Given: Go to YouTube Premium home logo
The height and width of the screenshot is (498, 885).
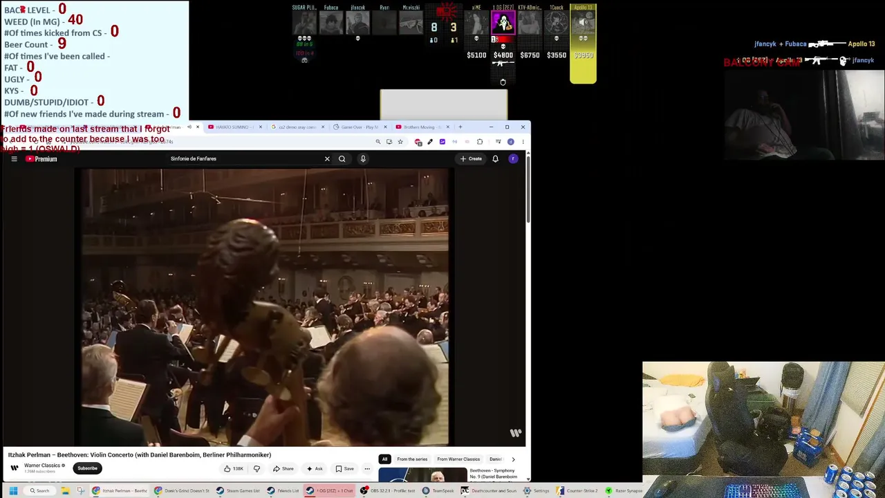Looking at the screenshot, I should point(41,159).
